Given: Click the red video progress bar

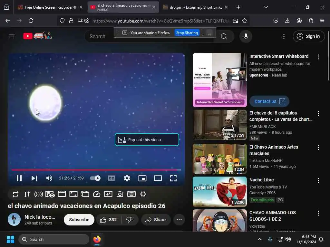Looking at the screenshot, I should tap(96, 170).
